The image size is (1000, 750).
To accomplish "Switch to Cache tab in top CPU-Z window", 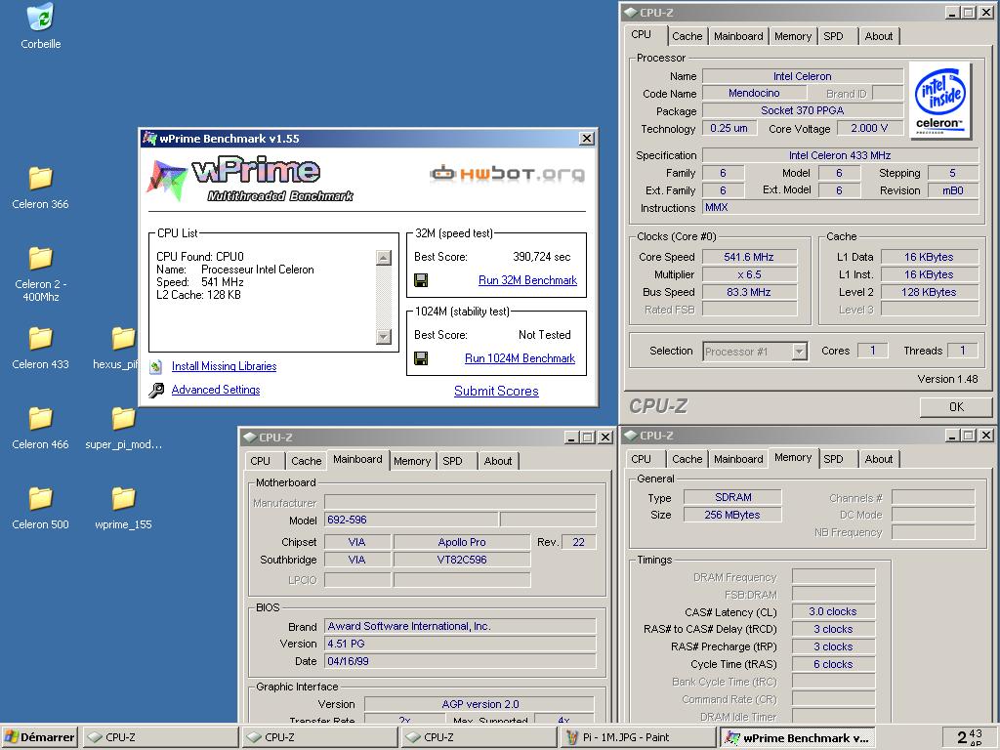I will [687, 36].
